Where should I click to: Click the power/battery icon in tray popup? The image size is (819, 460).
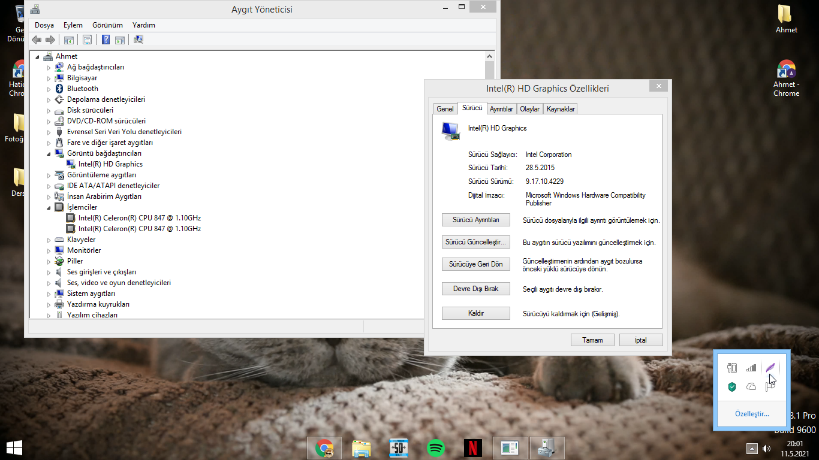732,368
